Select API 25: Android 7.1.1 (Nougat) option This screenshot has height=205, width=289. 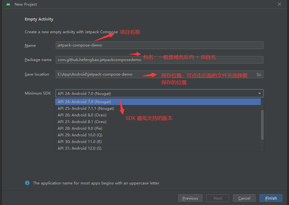(x=158, y=109)
